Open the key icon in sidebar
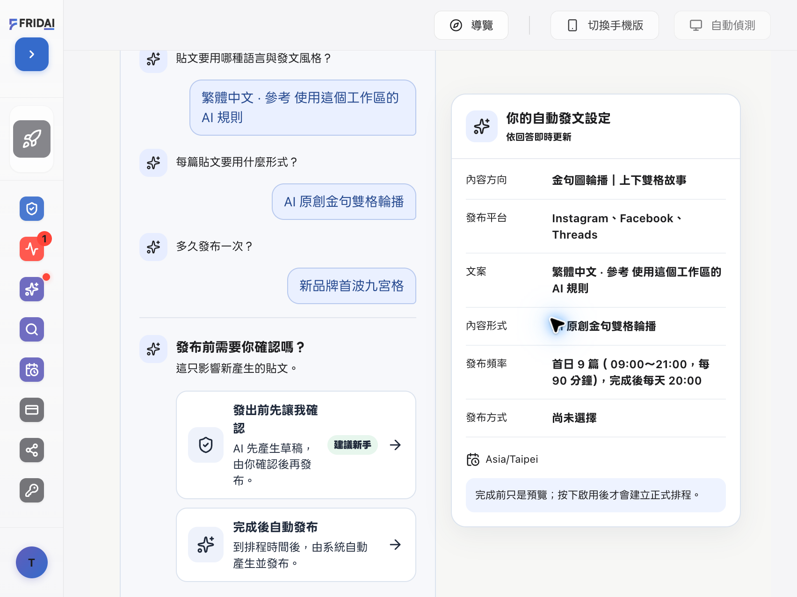The width and height of the screenshot is (797, 597). (32, 490)
